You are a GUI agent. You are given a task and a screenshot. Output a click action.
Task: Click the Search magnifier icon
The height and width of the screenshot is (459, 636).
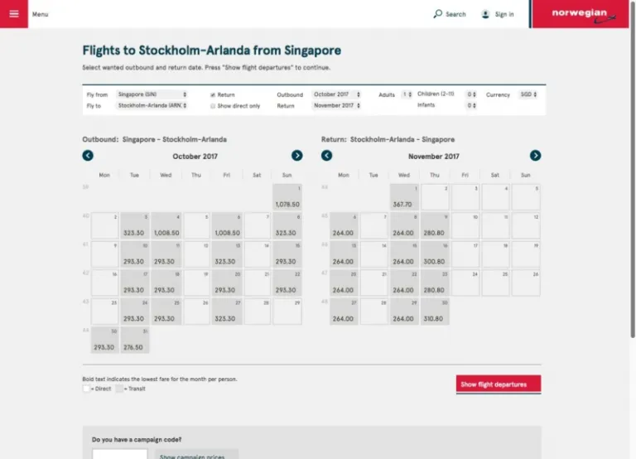[438, 14]
